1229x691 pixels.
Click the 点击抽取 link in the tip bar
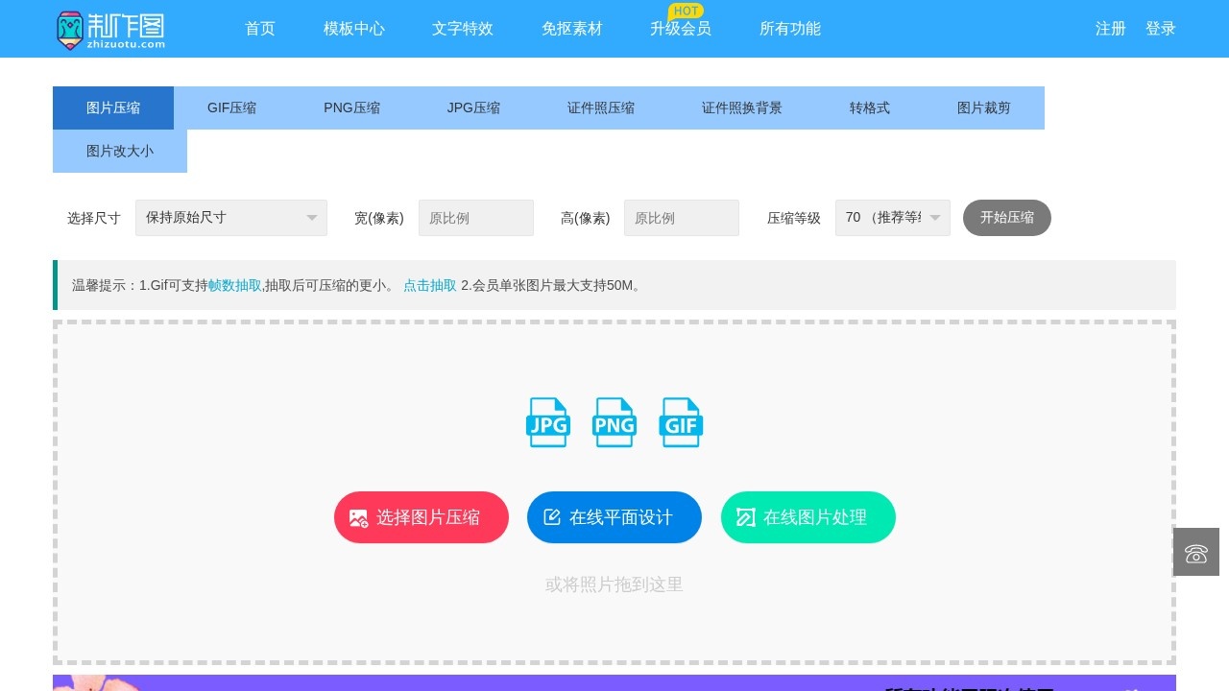tap(429, 285)
